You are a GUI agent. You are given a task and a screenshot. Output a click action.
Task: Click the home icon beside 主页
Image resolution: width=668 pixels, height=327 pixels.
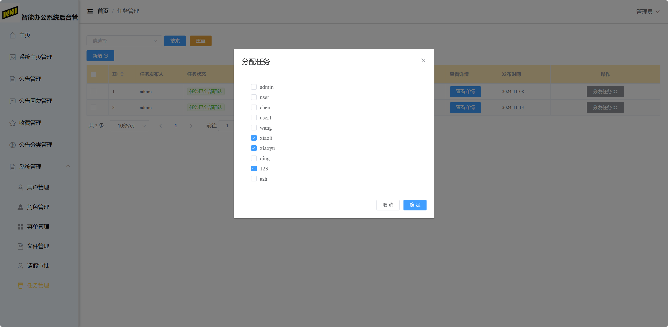[x=13, y=35]
